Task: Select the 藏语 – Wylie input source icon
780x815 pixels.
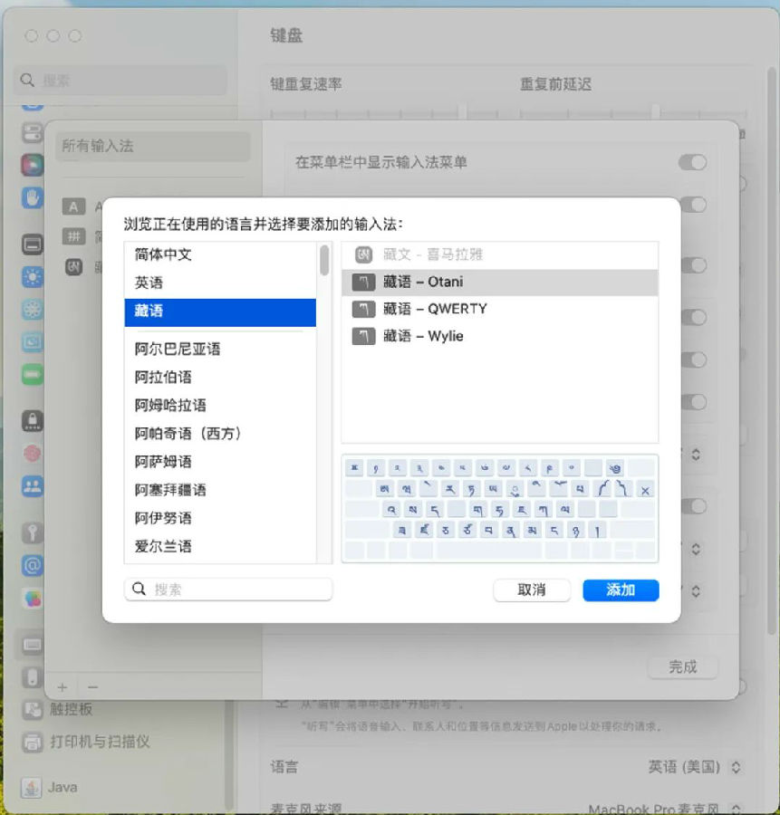Action: (x=363, y=336)
